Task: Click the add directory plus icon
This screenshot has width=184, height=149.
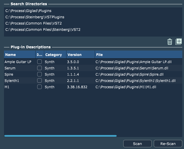Action: pos(179,42)
